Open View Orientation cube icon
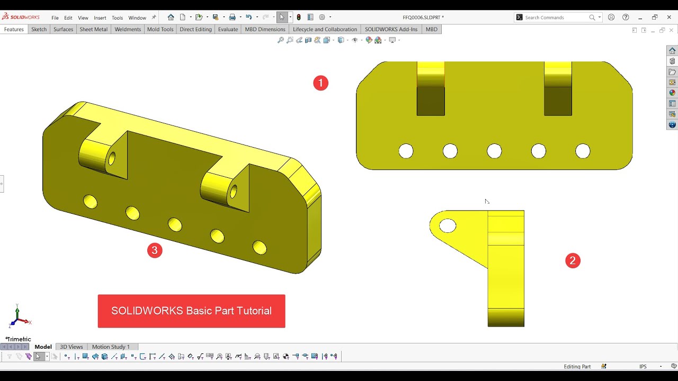 [326, 40]
